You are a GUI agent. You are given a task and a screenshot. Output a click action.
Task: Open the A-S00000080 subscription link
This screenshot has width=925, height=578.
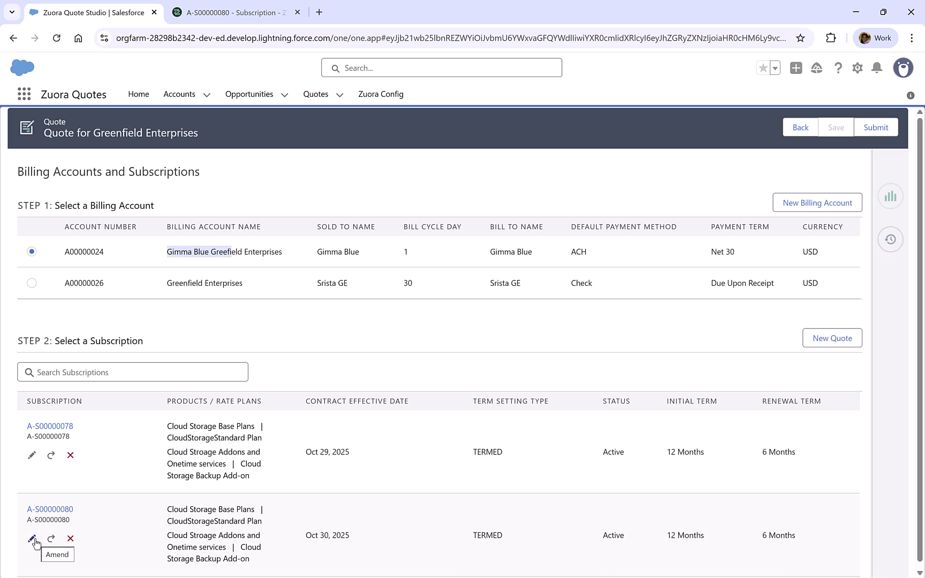pyautogui.click(x=50, y=509)
